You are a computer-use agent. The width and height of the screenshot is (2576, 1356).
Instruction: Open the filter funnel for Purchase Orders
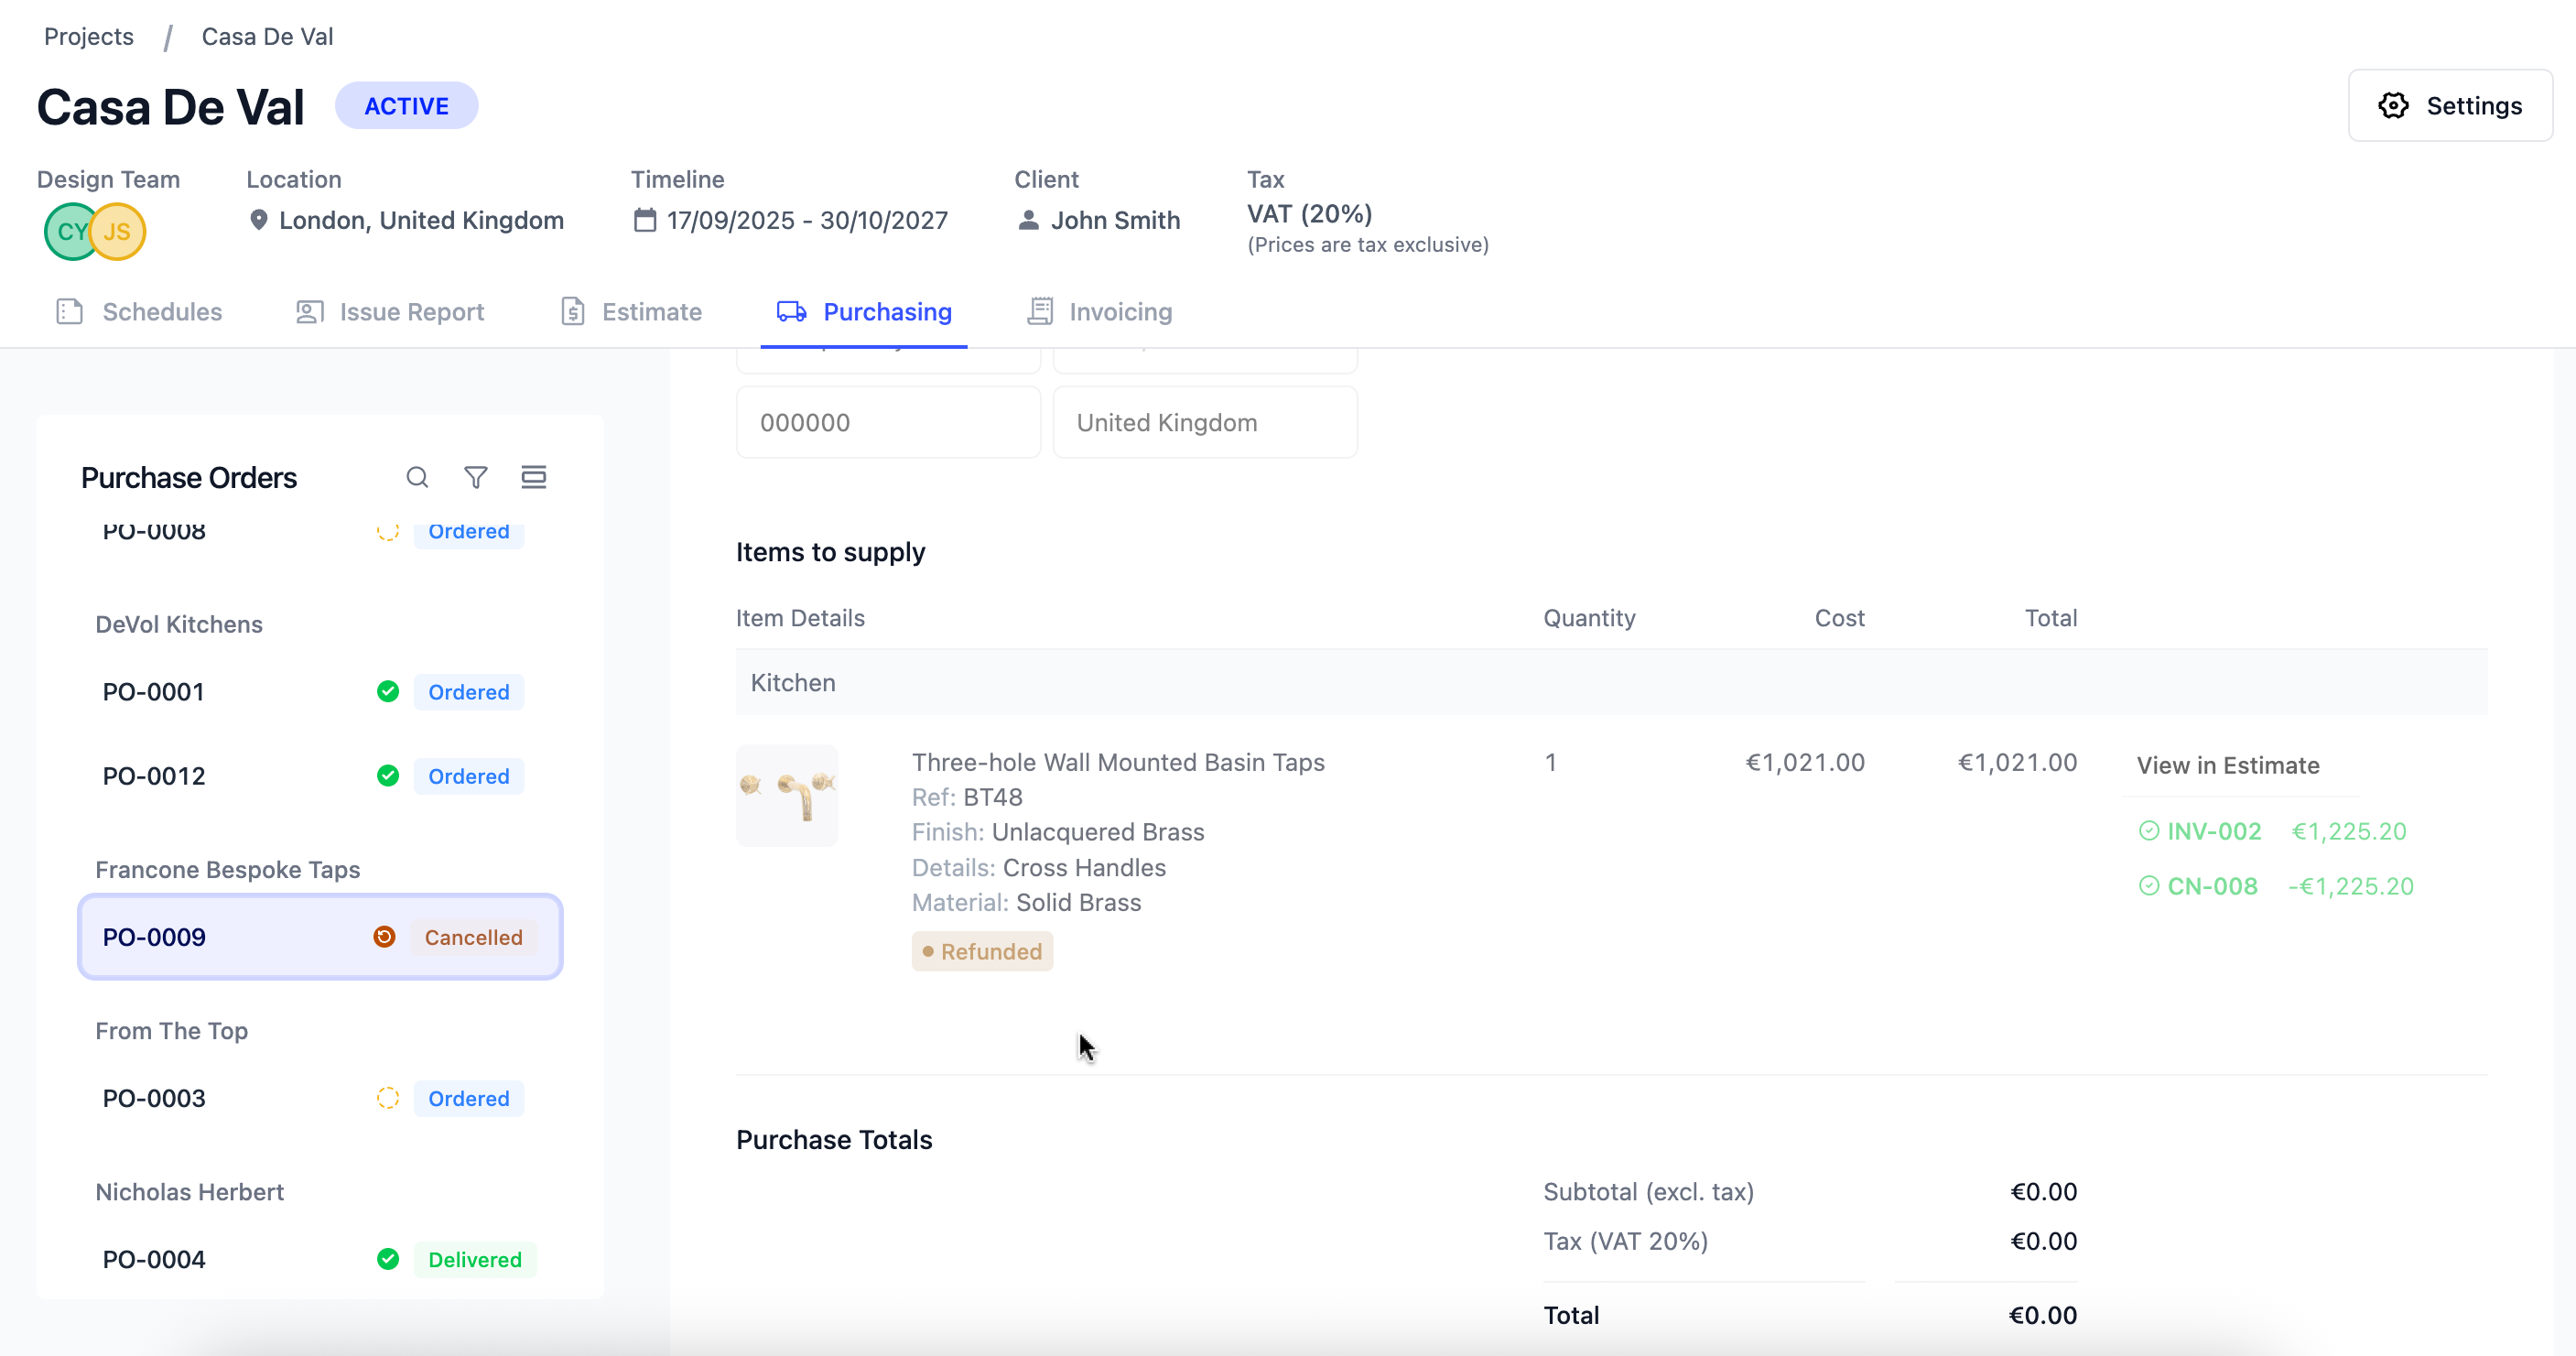click(476, 478)
